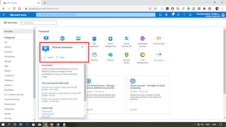Click the categories sidebar scrollbar

click(x=34, y=64)
